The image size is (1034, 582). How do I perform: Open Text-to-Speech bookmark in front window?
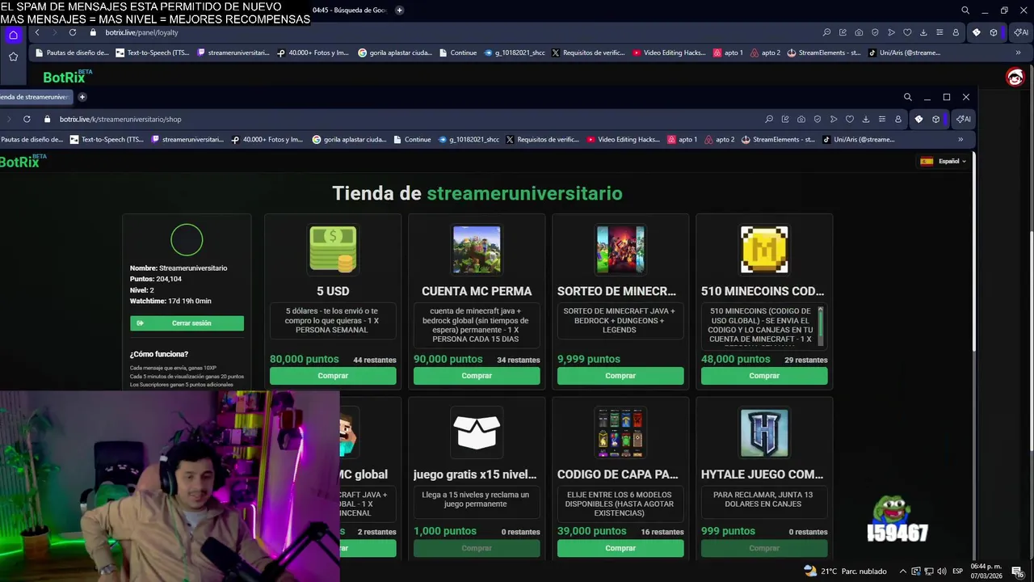[107, 139]
